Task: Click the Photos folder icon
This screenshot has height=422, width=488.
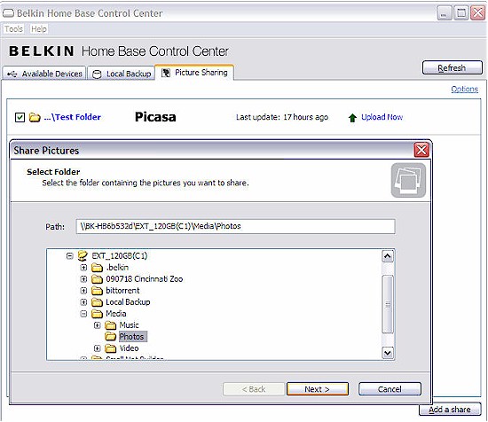Action: tap(111, 337)
